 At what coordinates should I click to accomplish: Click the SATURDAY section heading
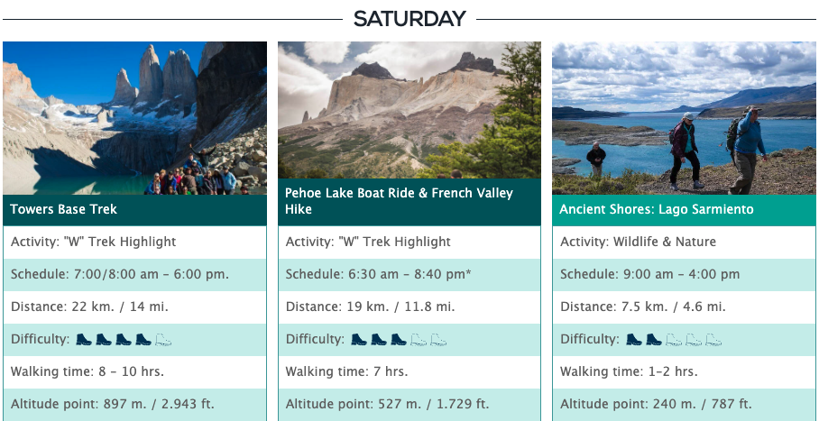click(x=409, y=19)
